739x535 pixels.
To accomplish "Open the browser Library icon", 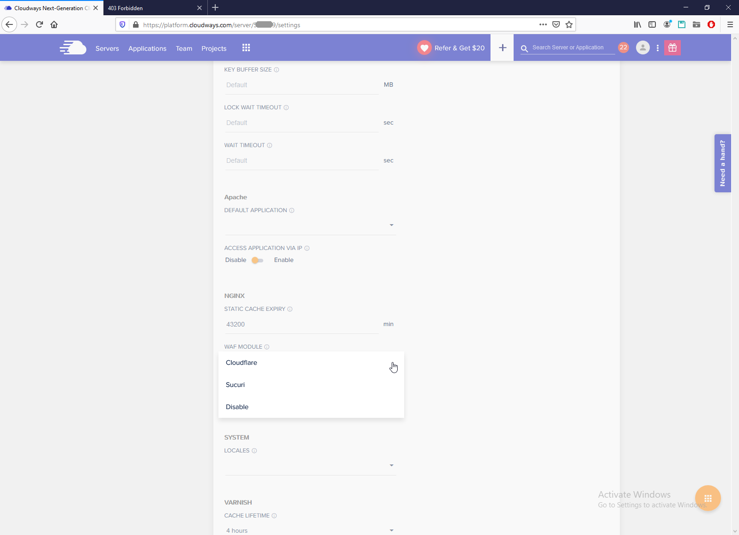I will pyautogui.click(x=637, y=24).
